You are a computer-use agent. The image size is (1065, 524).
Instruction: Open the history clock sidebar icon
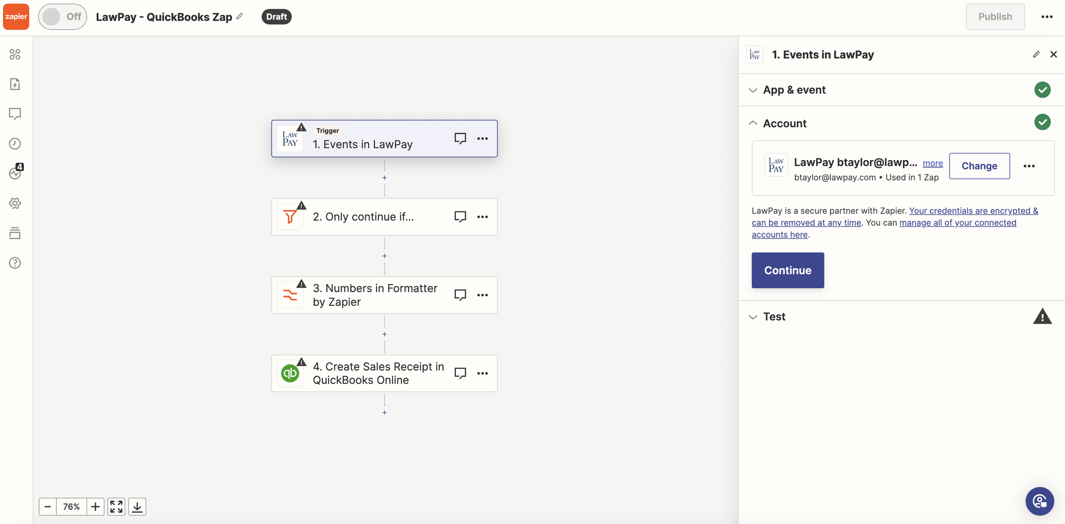(15, 144)
